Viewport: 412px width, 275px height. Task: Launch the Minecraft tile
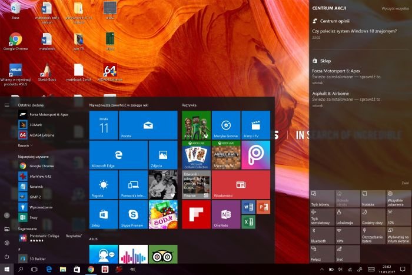(226, 155)
